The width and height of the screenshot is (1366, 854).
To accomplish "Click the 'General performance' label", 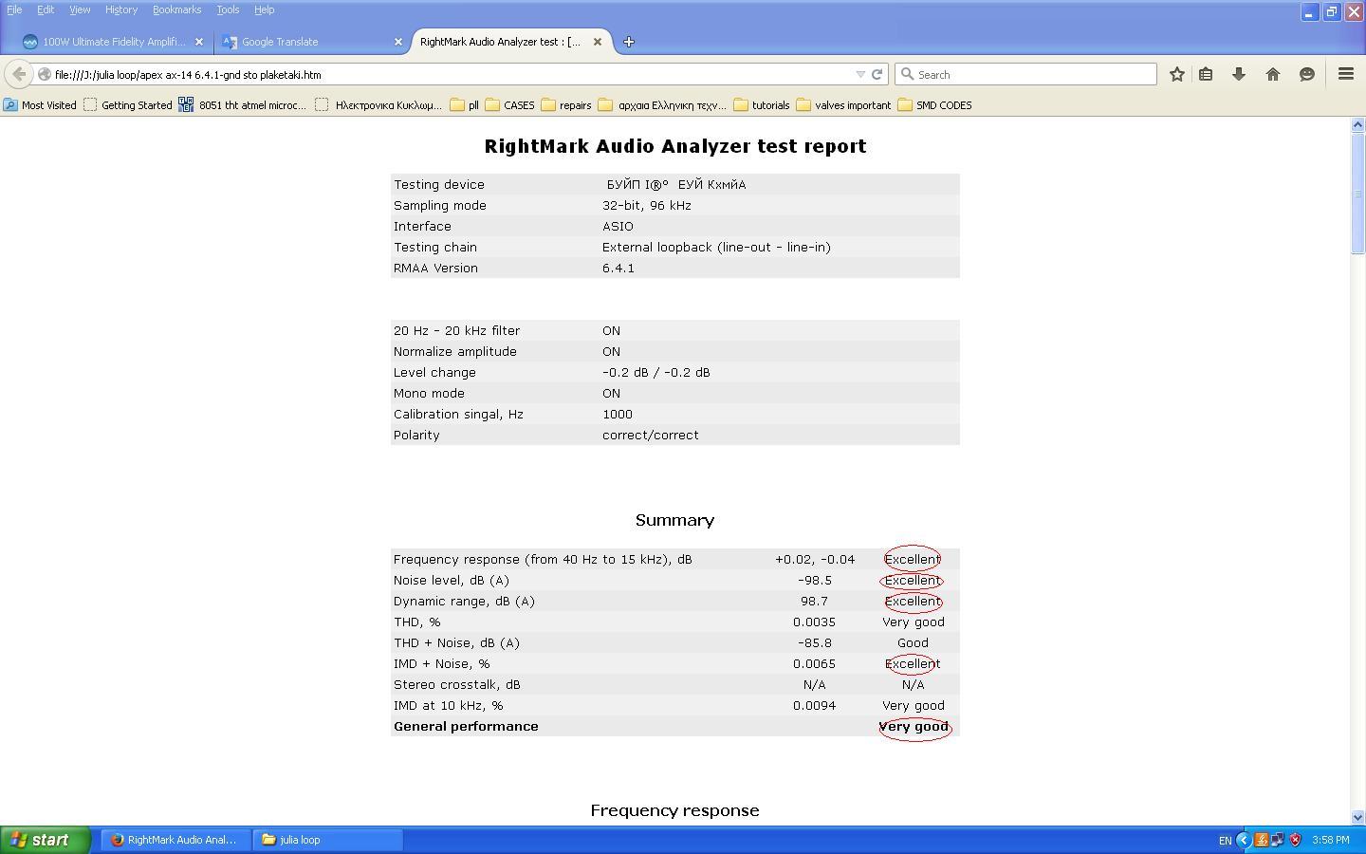I will pyautogui.click(x=466, y=726).
